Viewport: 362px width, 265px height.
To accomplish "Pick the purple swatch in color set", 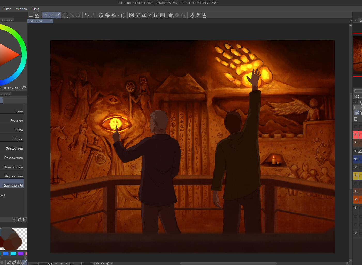I will coord(21,254).
